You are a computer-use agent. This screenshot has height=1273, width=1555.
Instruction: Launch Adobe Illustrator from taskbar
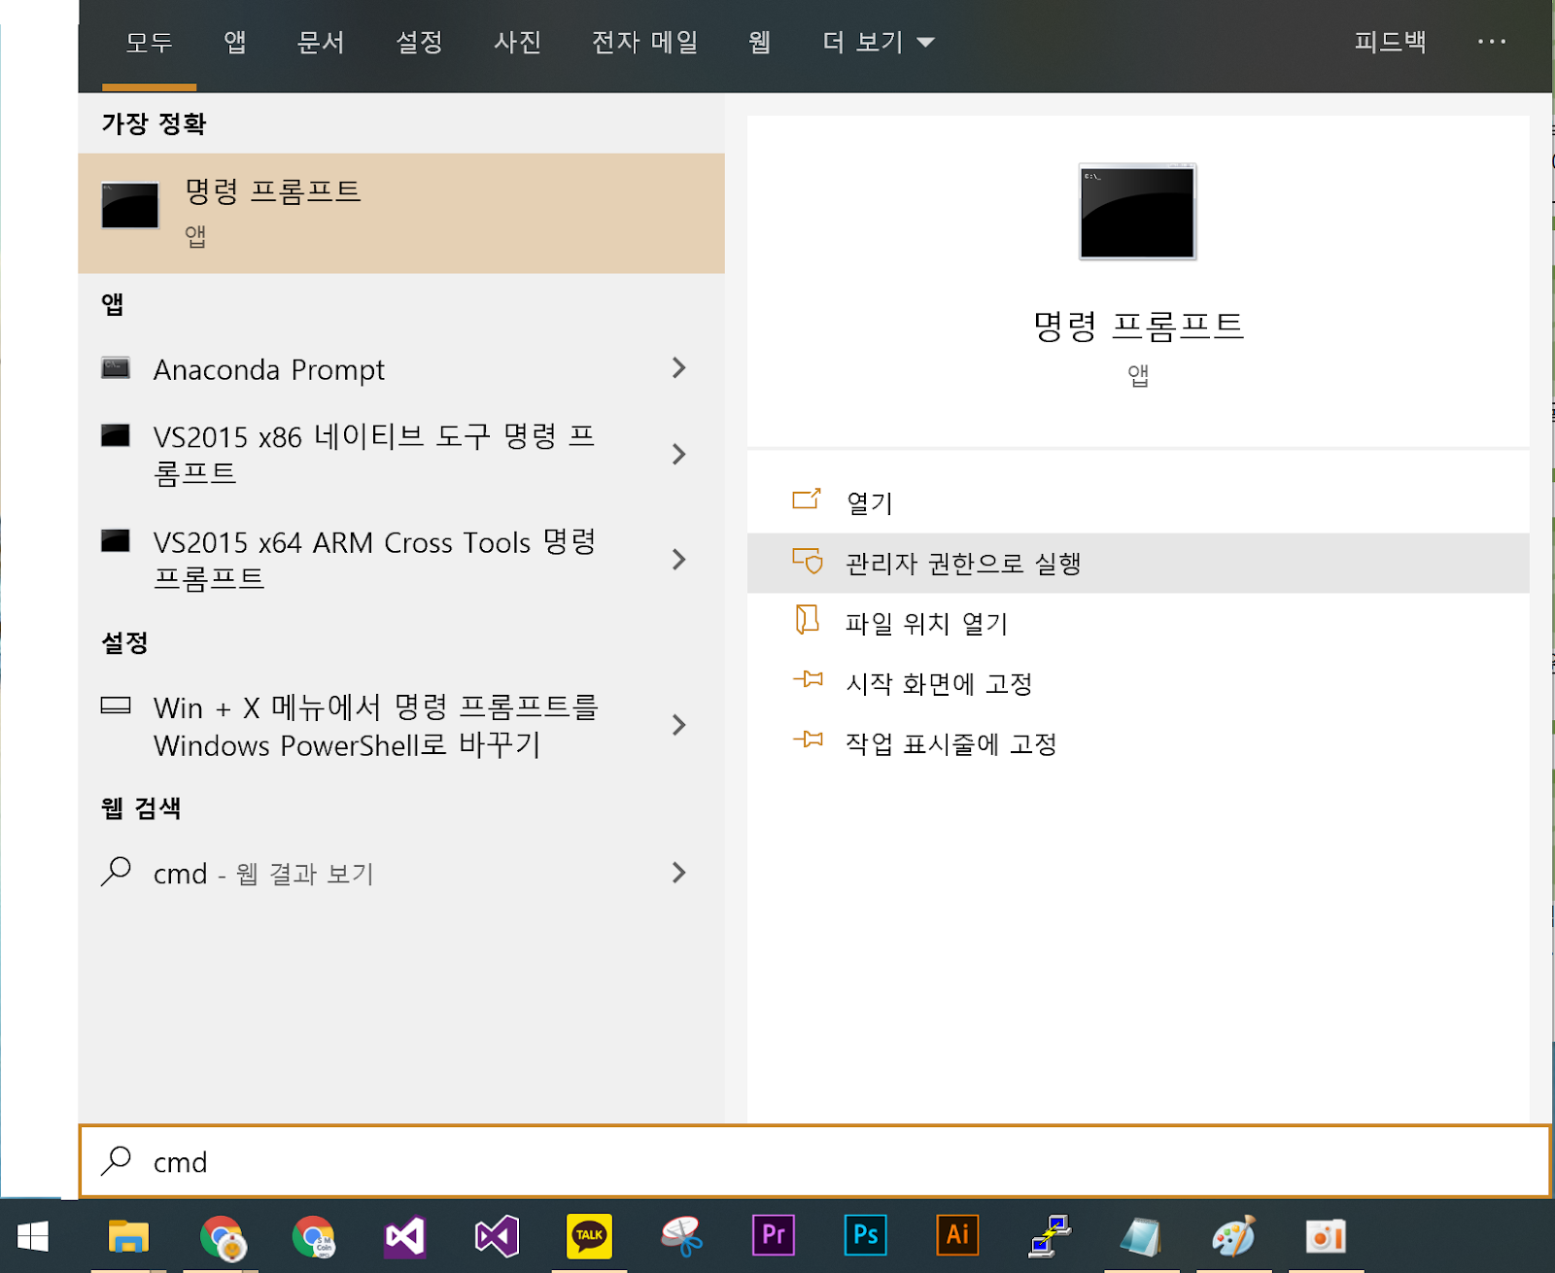[957, 1235]
